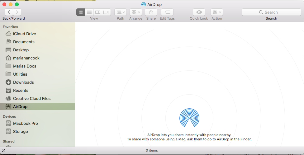Screen dimensions: 304x155
Task: Click the Recents sidebar icon
Action: (x=8, y=90)
